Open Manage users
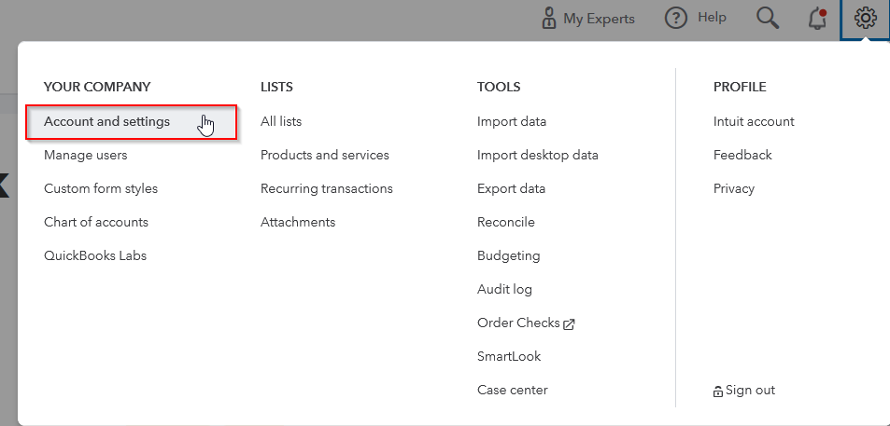This screenshot has height=426, width=890. pos(86,156)
